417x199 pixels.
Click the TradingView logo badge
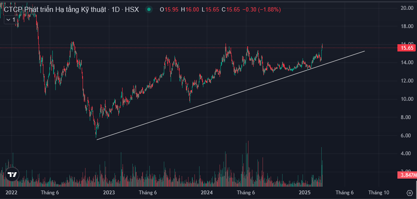12,175
